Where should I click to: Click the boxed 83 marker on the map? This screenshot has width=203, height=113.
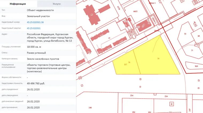pos(171,104)
